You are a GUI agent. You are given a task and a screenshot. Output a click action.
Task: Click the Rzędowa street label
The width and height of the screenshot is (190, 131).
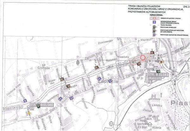pyautogui.click(x=53, y=98)
